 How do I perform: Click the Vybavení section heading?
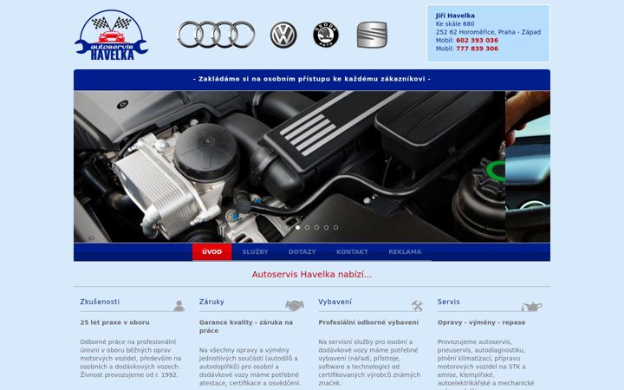[335, 302]
